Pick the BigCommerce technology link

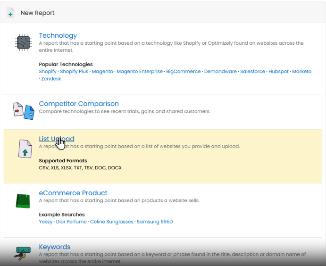[184, 72]
